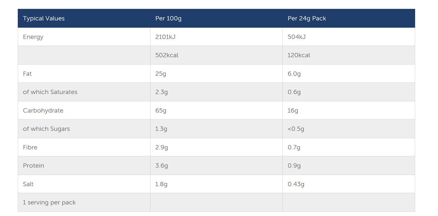Click the of which Saturates label
The image size is (438, 216).
tap(50, 92)
